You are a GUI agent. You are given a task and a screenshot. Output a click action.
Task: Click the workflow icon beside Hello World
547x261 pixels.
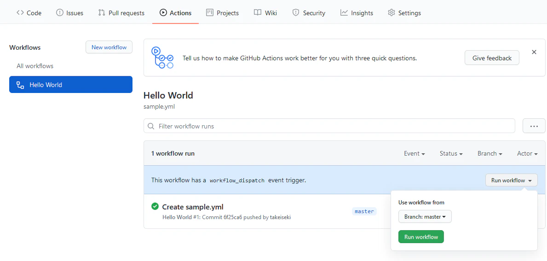(20, 85)
